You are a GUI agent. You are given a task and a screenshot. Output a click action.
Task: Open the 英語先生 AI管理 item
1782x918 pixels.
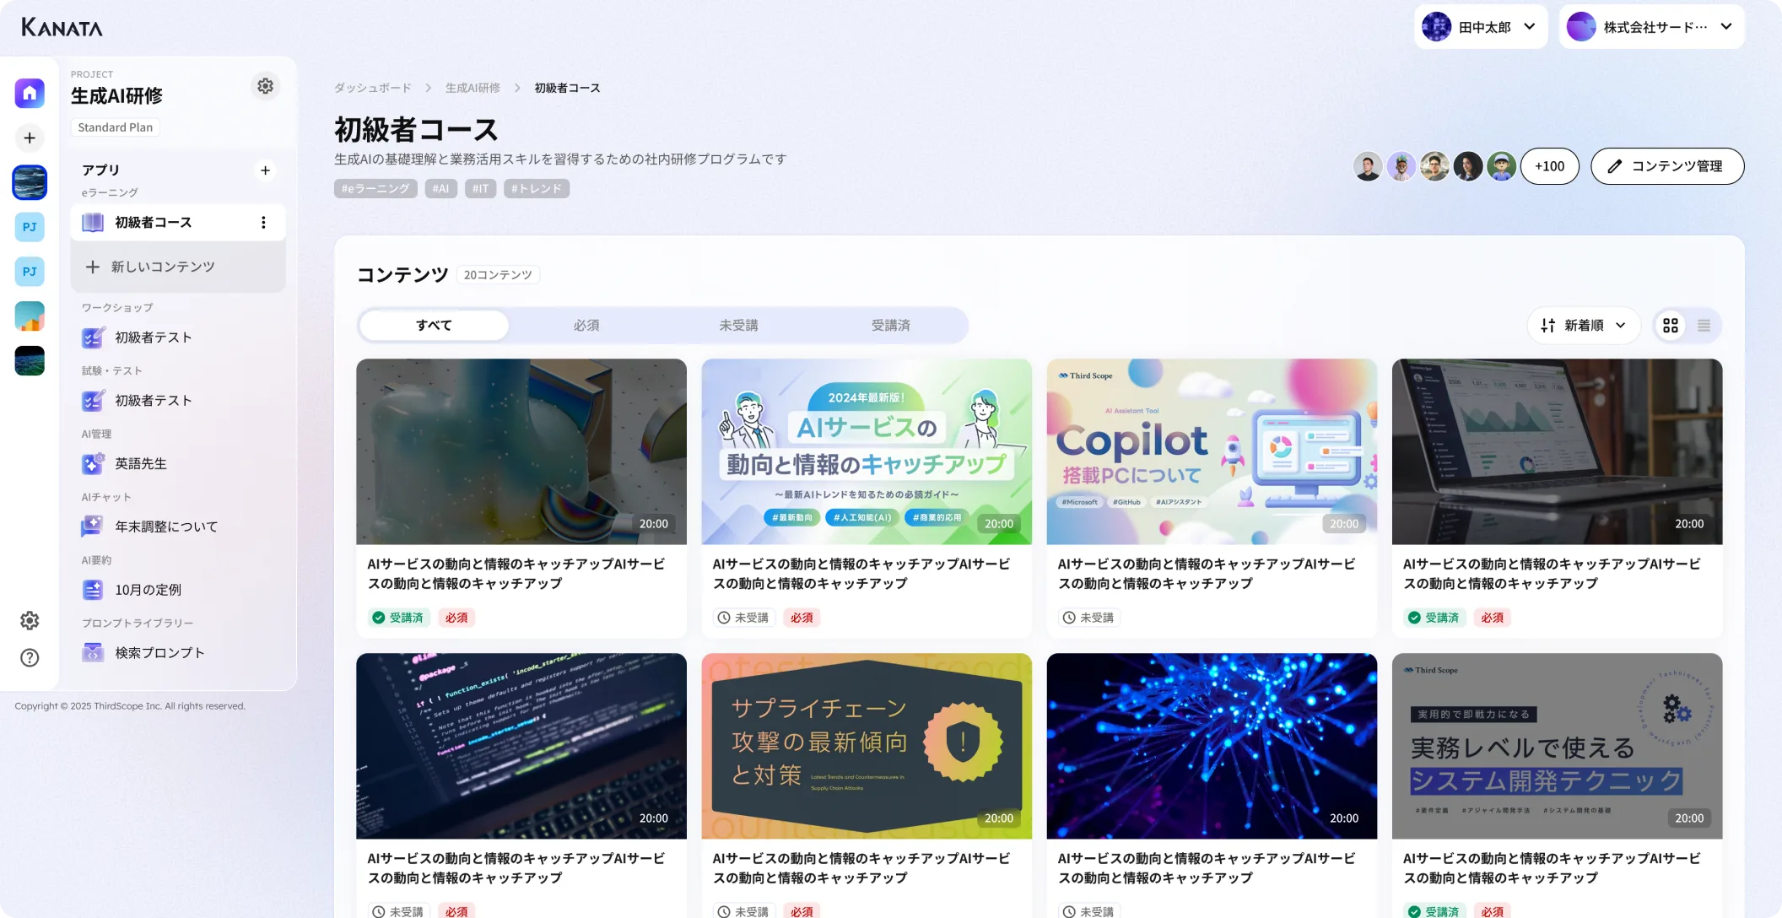(141, 464)
